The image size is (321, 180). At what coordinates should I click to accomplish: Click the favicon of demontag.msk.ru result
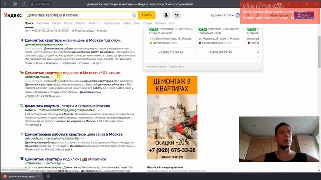[22, 73]
